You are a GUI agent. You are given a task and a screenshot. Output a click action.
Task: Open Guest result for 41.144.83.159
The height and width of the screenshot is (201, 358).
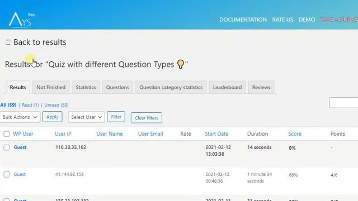coord(20,174)
